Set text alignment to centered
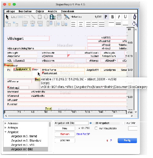This screenshot has height=158, width=153. [x=81, y=24]
